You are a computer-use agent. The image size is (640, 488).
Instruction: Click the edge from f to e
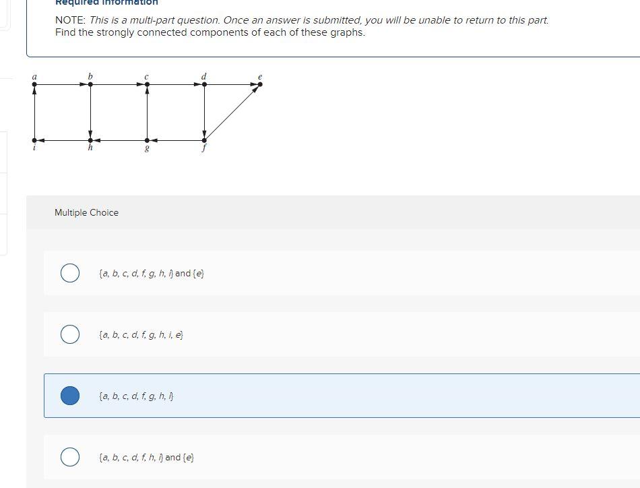232,111
